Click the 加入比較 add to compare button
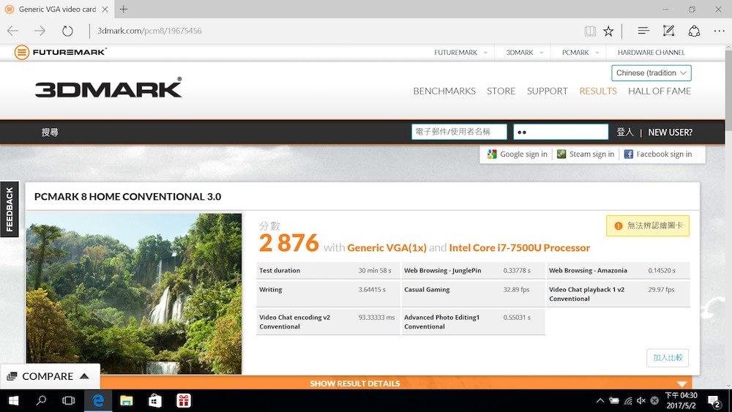The width and height of the screenshot is (732, 412). [x=668, y=358]
